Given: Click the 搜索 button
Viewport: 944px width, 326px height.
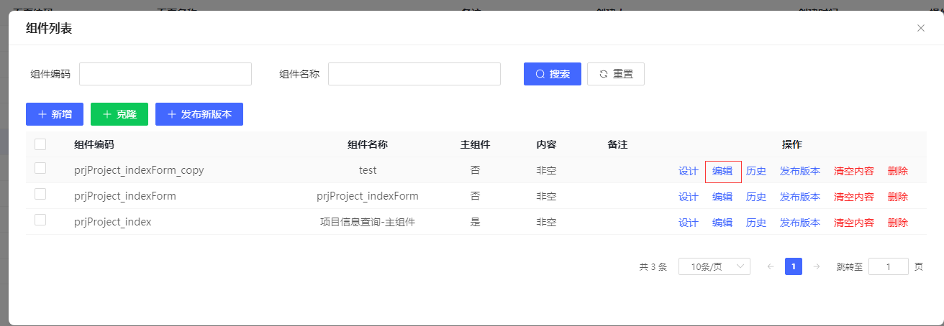Looking at the screenshot, I should tap(553, 74).
